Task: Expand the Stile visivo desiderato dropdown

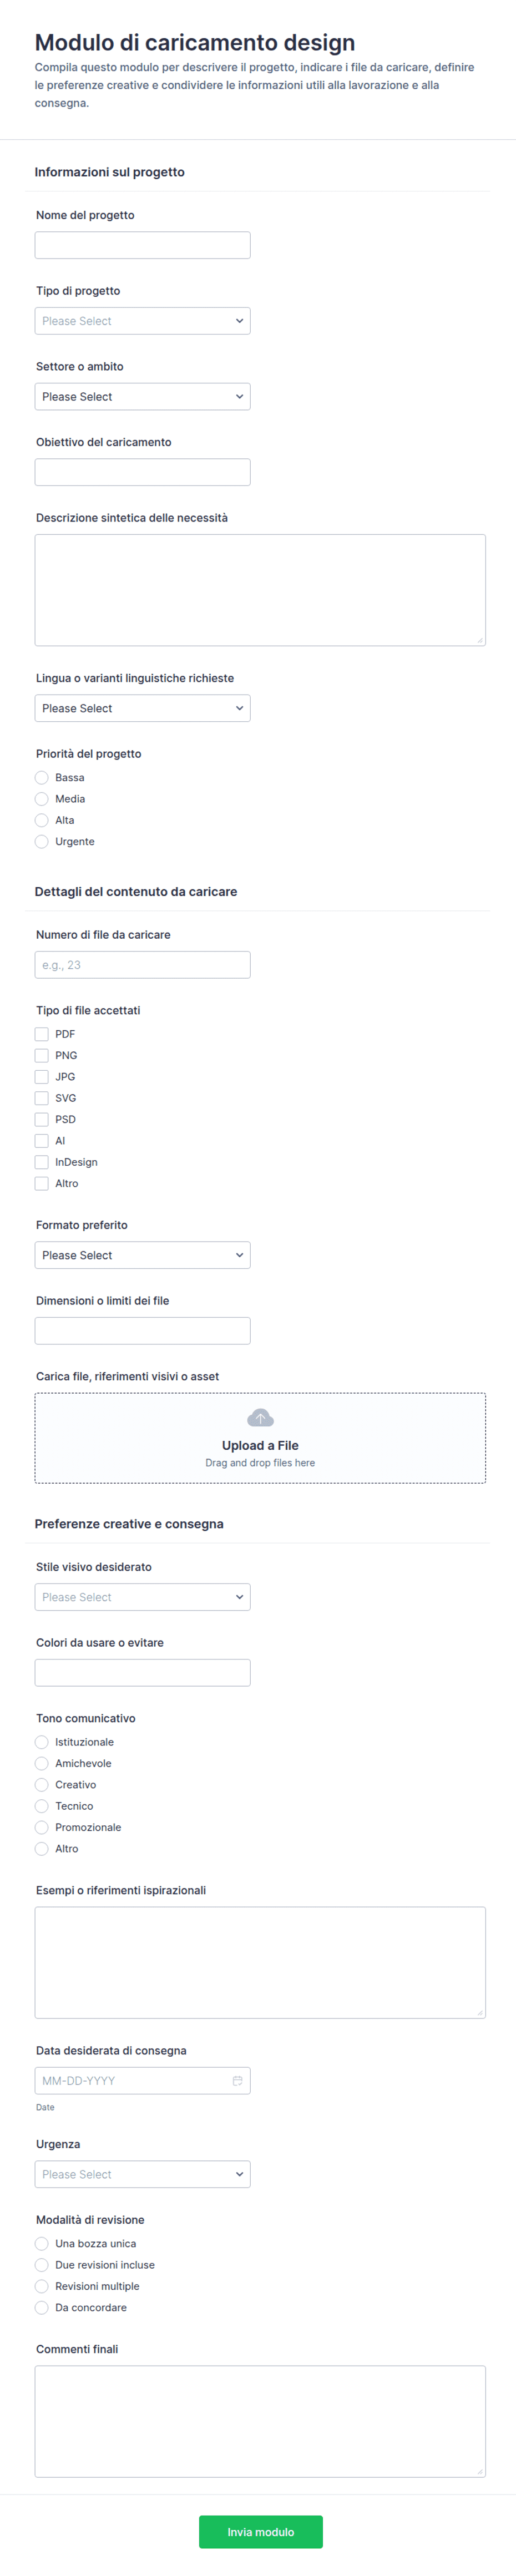Action: click(143, 1597)
